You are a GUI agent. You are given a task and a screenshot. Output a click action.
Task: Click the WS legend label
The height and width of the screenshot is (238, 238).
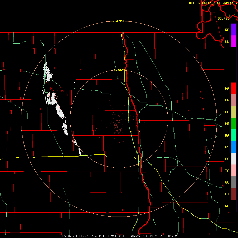(227, 147)
